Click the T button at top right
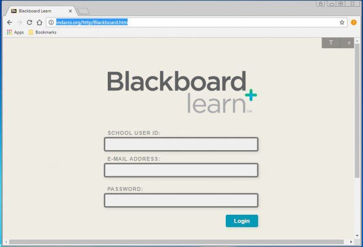Viewport: 363px width, 247px height. tap(331, 42)
